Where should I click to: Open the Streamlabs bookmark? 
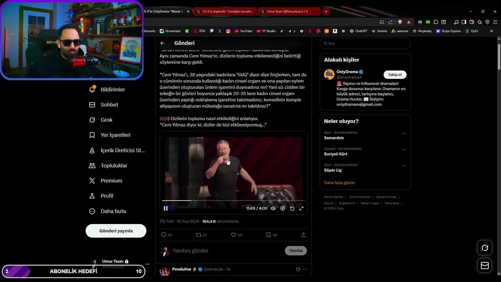pos(169,31)
